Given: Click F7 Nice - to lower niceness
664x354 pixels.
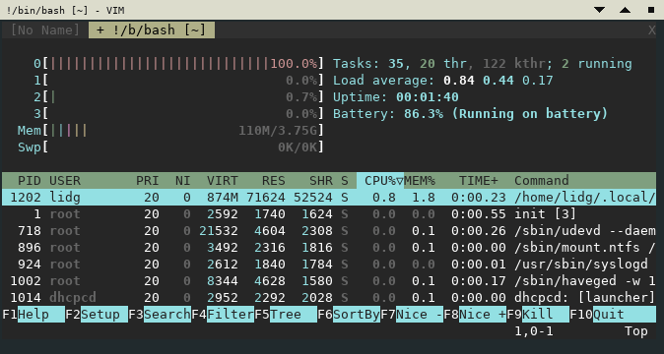Looking at the screenshot, I should [412, 315].
